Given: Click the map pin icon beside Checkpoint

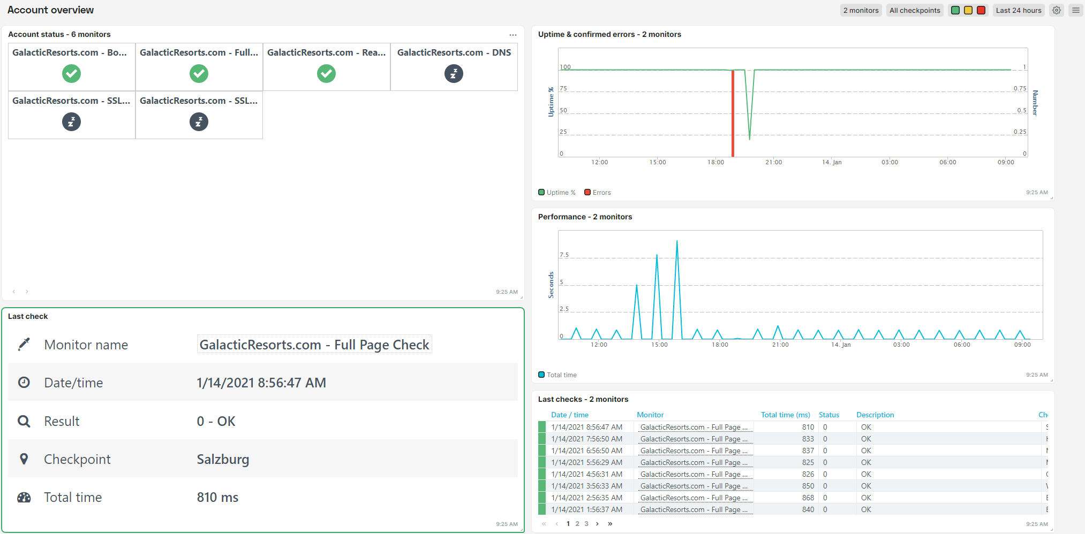Looking at the screenshot, I should click(24, 459).
